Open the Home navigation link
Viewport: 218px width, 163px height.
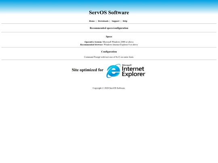[92, 21]
